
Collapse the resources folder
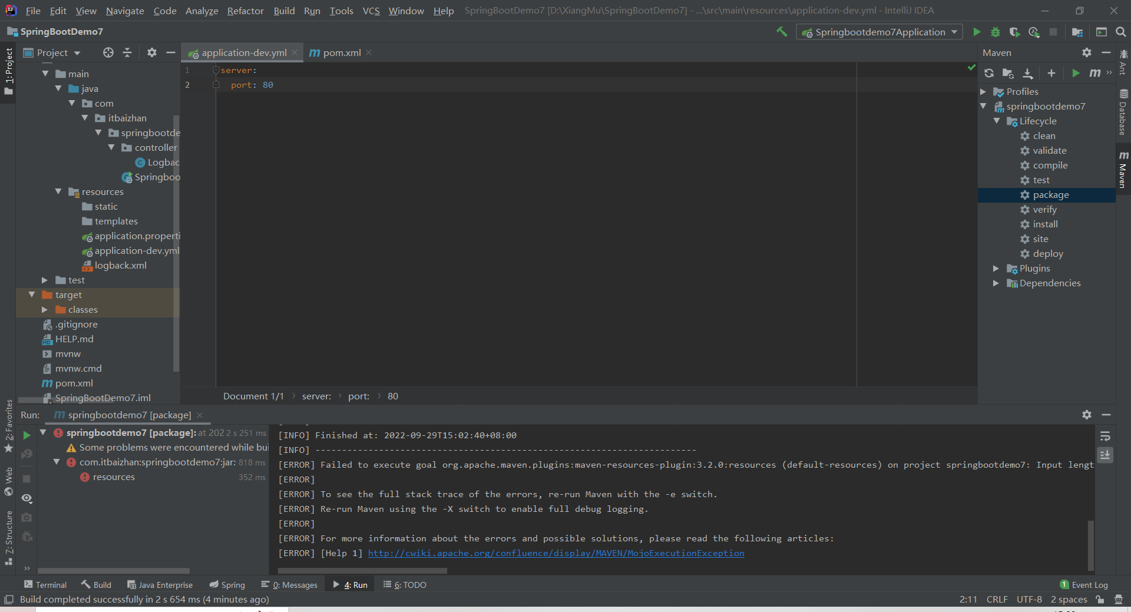coord(58,192)
